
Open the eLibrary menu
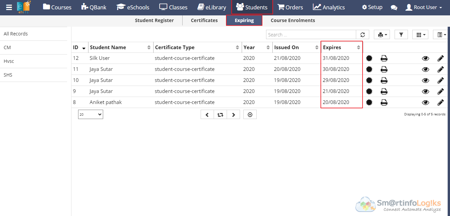[212, 7]
